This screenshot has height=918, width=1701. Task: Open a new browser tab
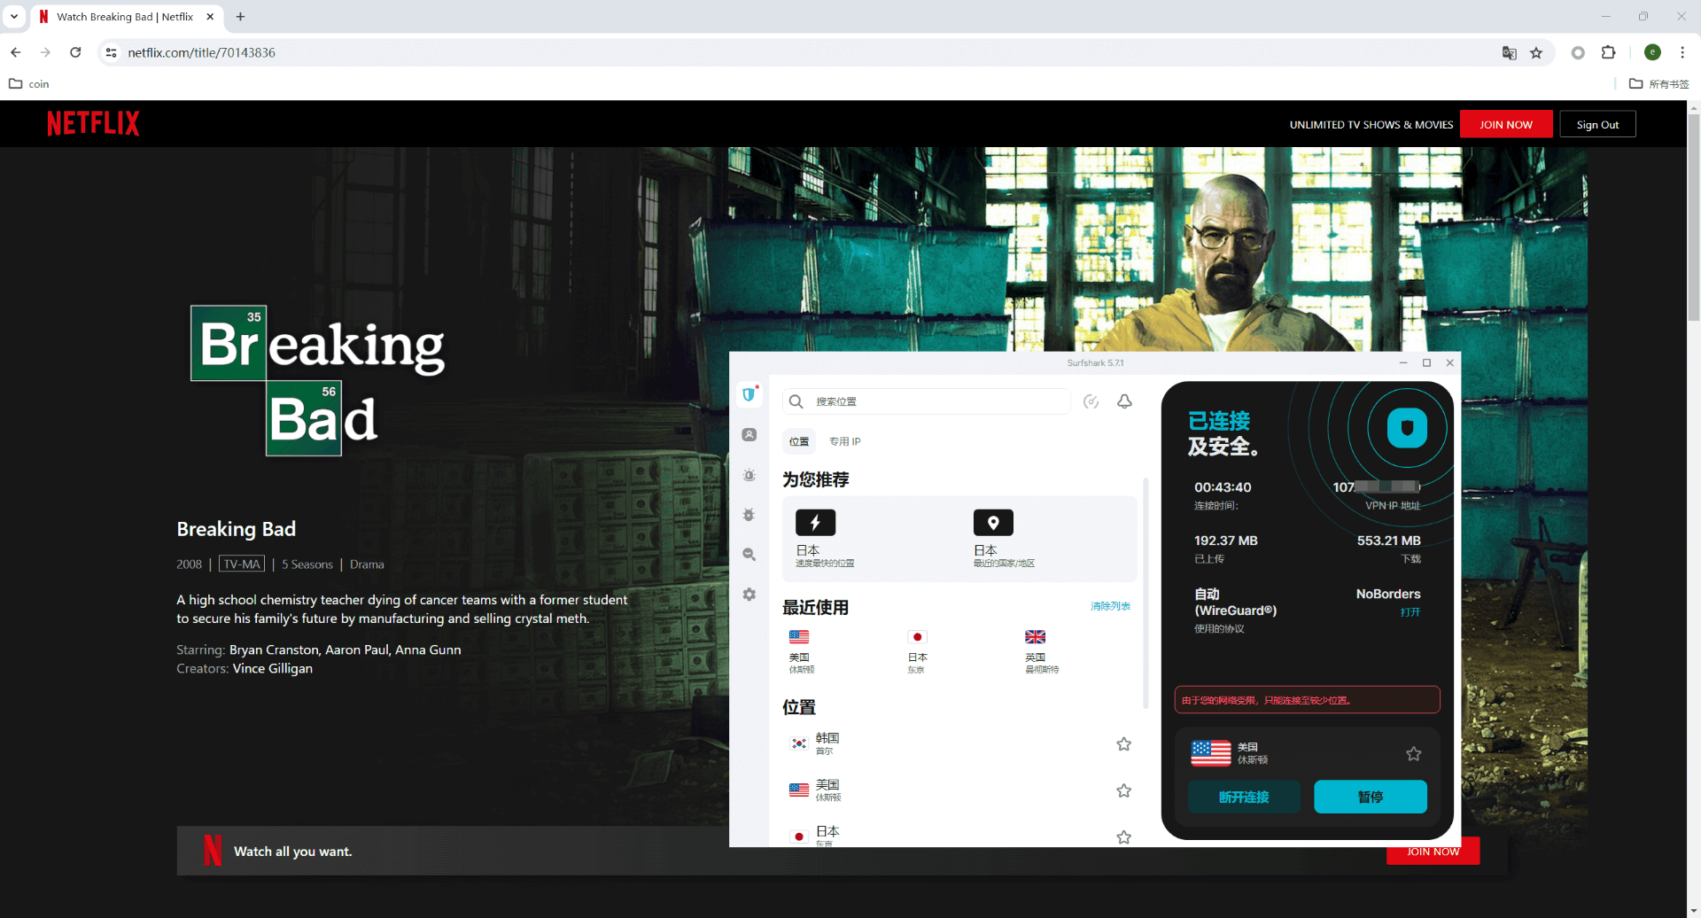[240, 16]
